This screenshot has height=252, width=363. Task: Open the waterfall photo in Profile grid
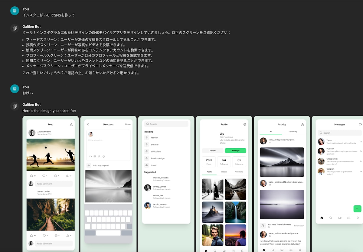click(x=235, y=212)
